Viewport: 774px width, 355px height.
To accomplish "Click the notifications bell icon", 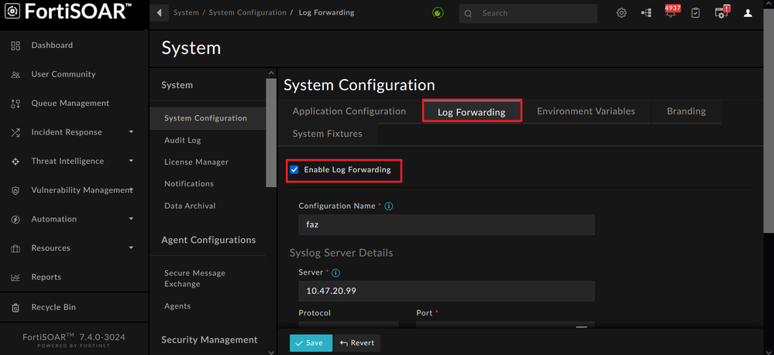I will pos(670,13).
